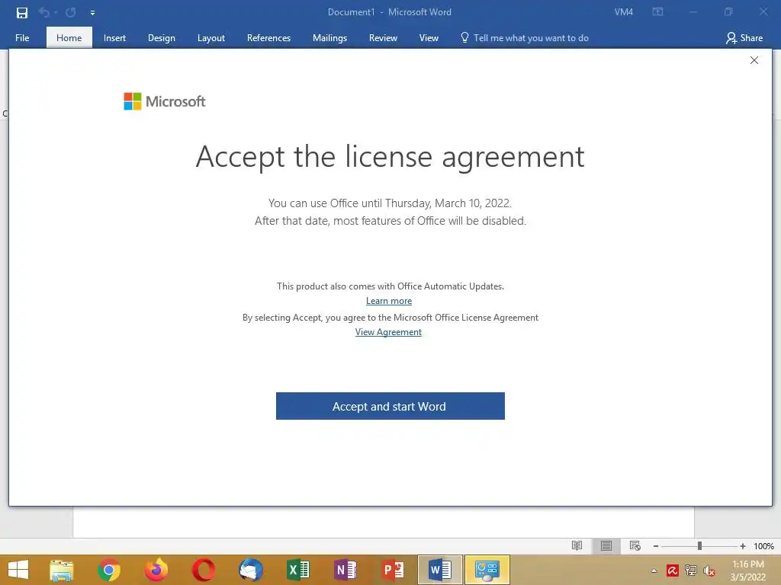Switch to Read Mode view icon
781x585 pixels.
click(577, 545)
